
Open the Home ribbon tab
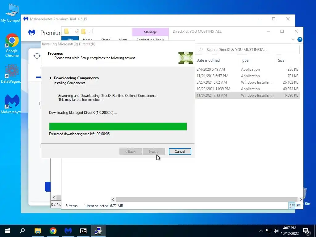point(87,39)
